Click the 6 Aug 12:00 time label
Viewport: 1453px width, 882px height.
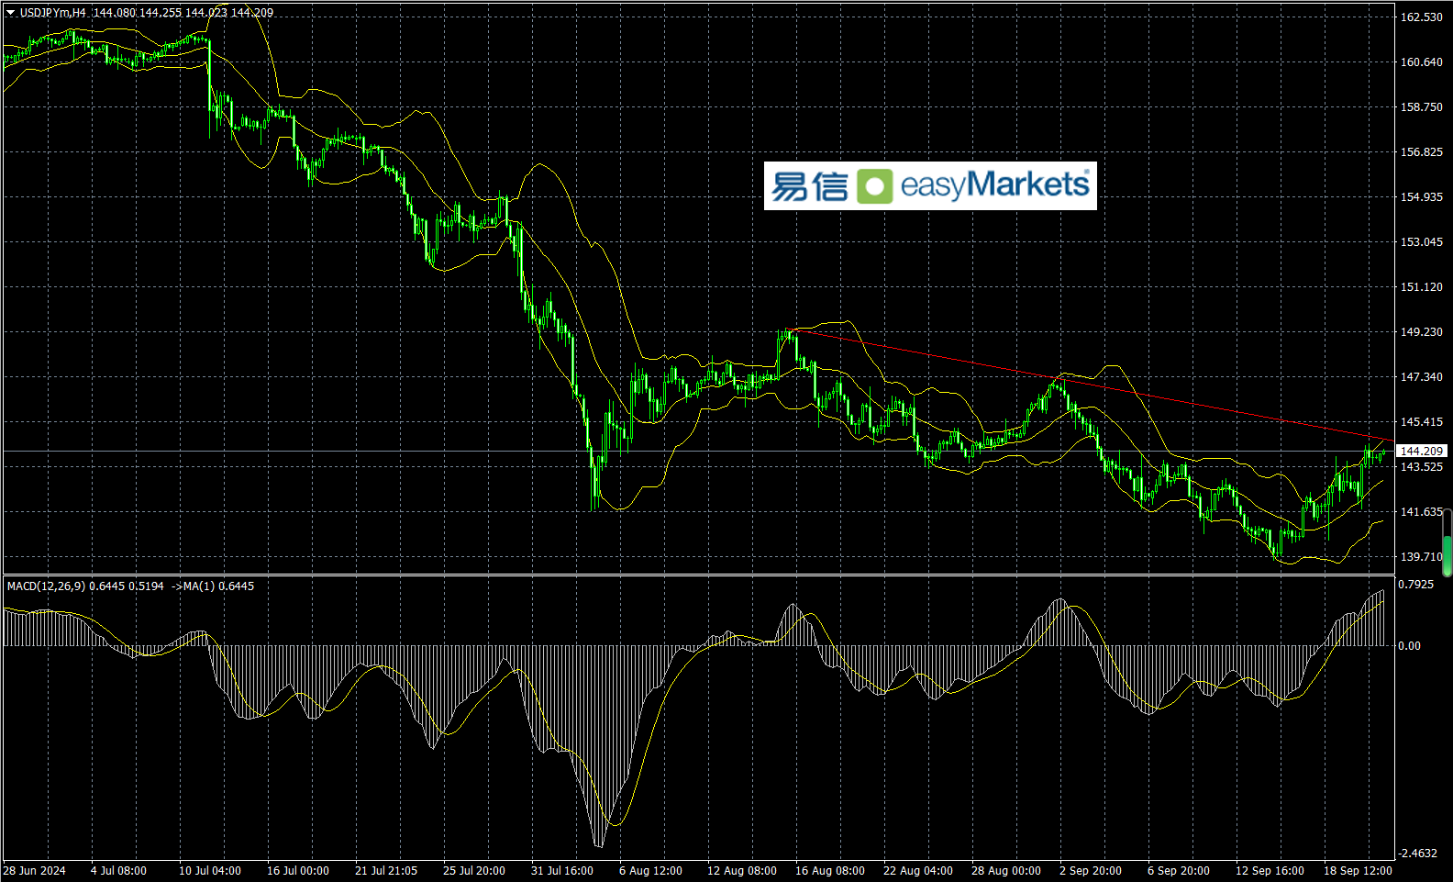tap(650, 870)
